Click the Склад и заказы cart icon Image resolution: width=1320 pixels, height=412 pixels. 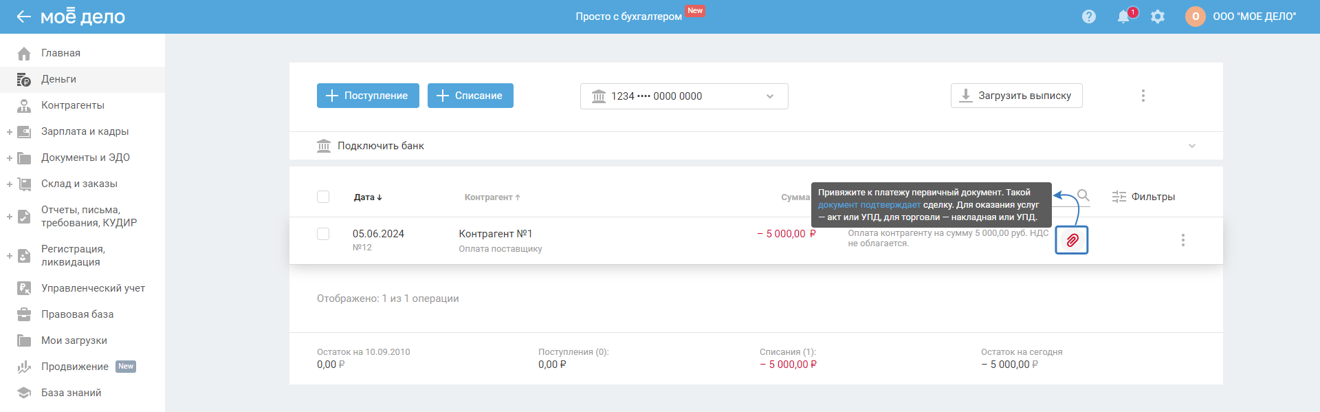24,184
